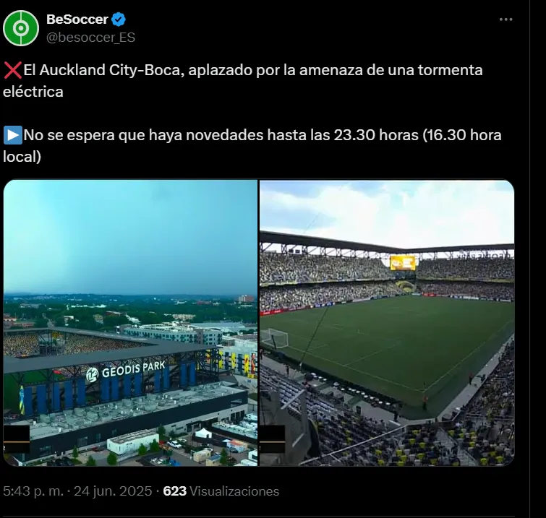546x518 pixels.
Task: Click the blue play-arrow emoji
Action: pyautogui.click(x=12, y=135)
